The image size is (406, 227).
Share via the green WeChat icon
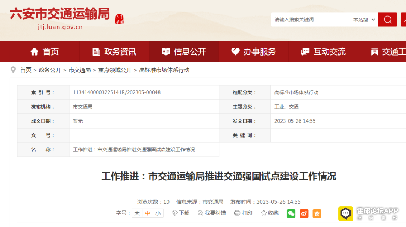(x=291, y=213)
